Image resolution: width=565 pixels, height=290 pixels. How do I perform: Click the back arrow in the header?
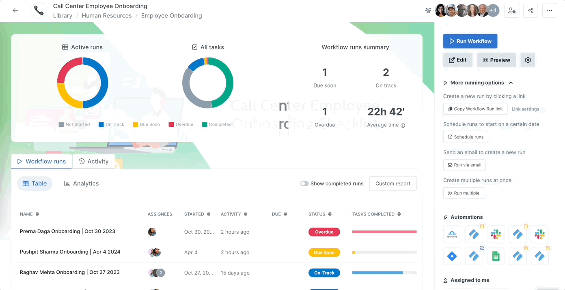click(x=15, y=11)
